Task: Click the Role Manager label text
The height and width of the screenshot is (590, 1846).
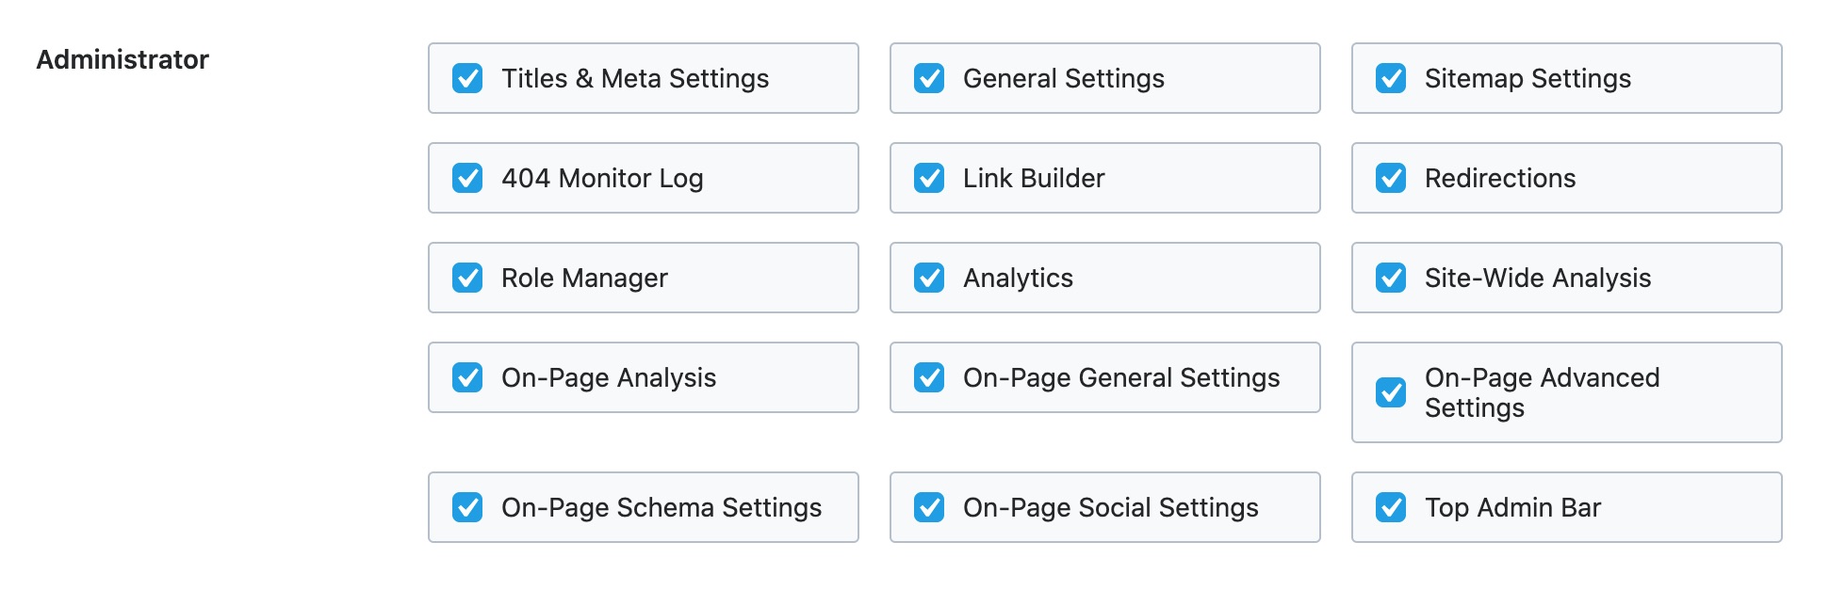Action: (x=584, y=278)
